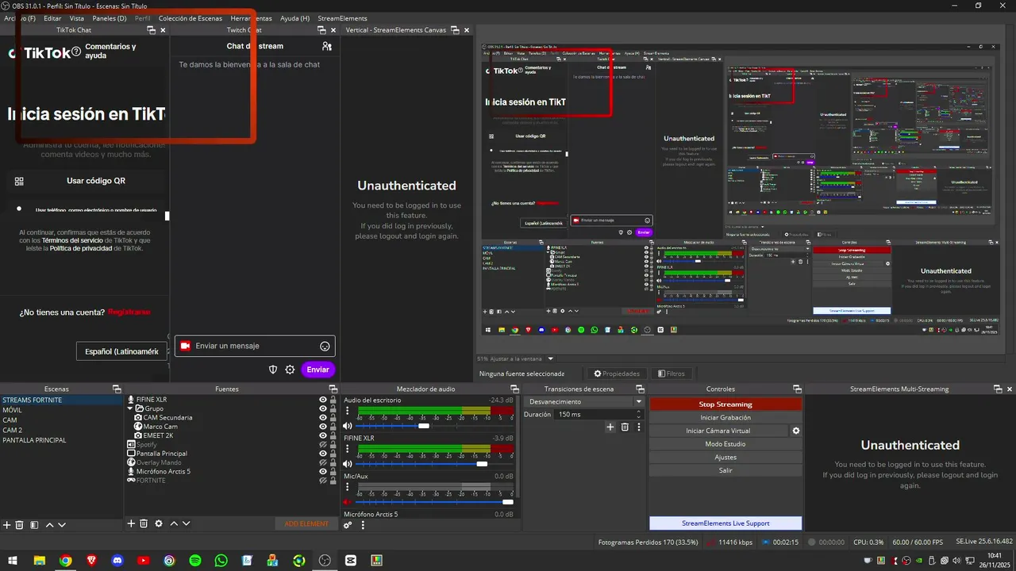Screen dimensions: 1016x571
Task: Hide the FIFINE XLR source
Action: (323, 400)
